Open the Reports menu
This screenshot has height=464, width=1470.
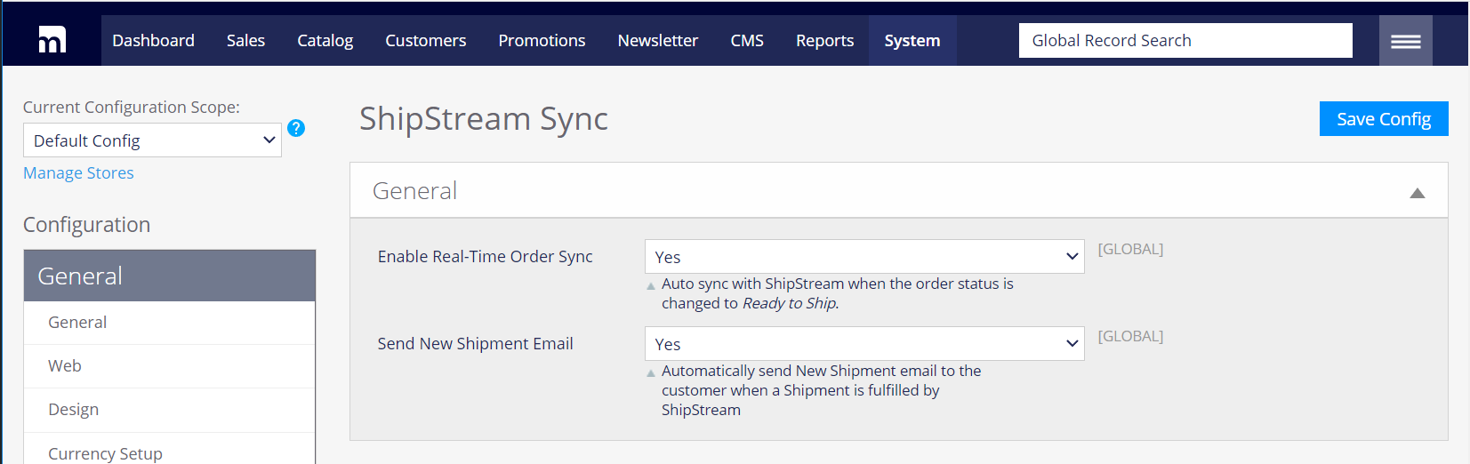tap(824, 41)
